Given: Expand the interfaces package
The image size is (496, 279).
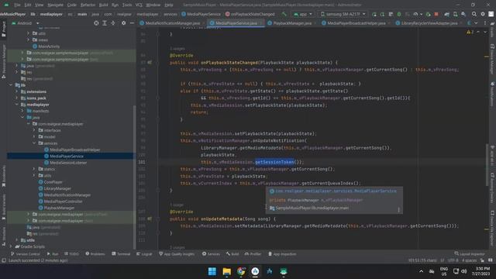Looking at the screenshot, I should (34, 130).
